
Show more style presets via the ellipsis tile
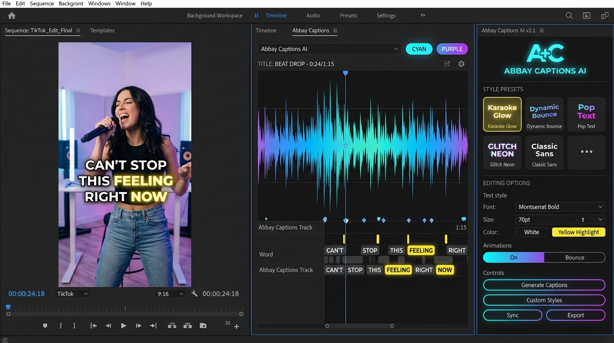[x=586, y=153]
